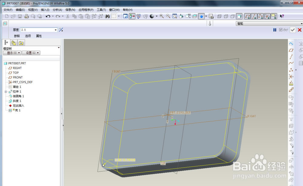Image resolution: width=303 pixels, height=186 pixels.
Task: Select the 斜度 1 feature in tree
Action: (17, 101)
